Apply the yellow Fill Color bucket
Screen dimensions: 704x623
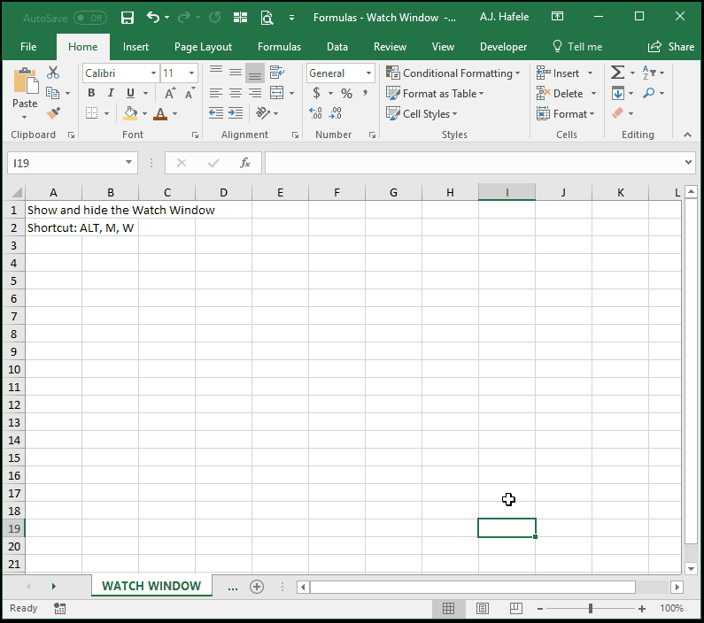tap(130, 113)
